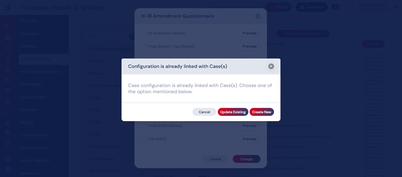Open the Case Configuration menu item

(x=44, y=59)
